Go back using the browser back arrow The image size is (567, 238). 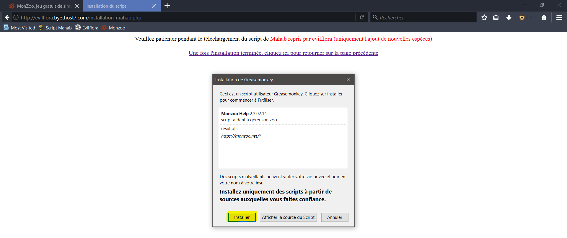click(7, 17)
